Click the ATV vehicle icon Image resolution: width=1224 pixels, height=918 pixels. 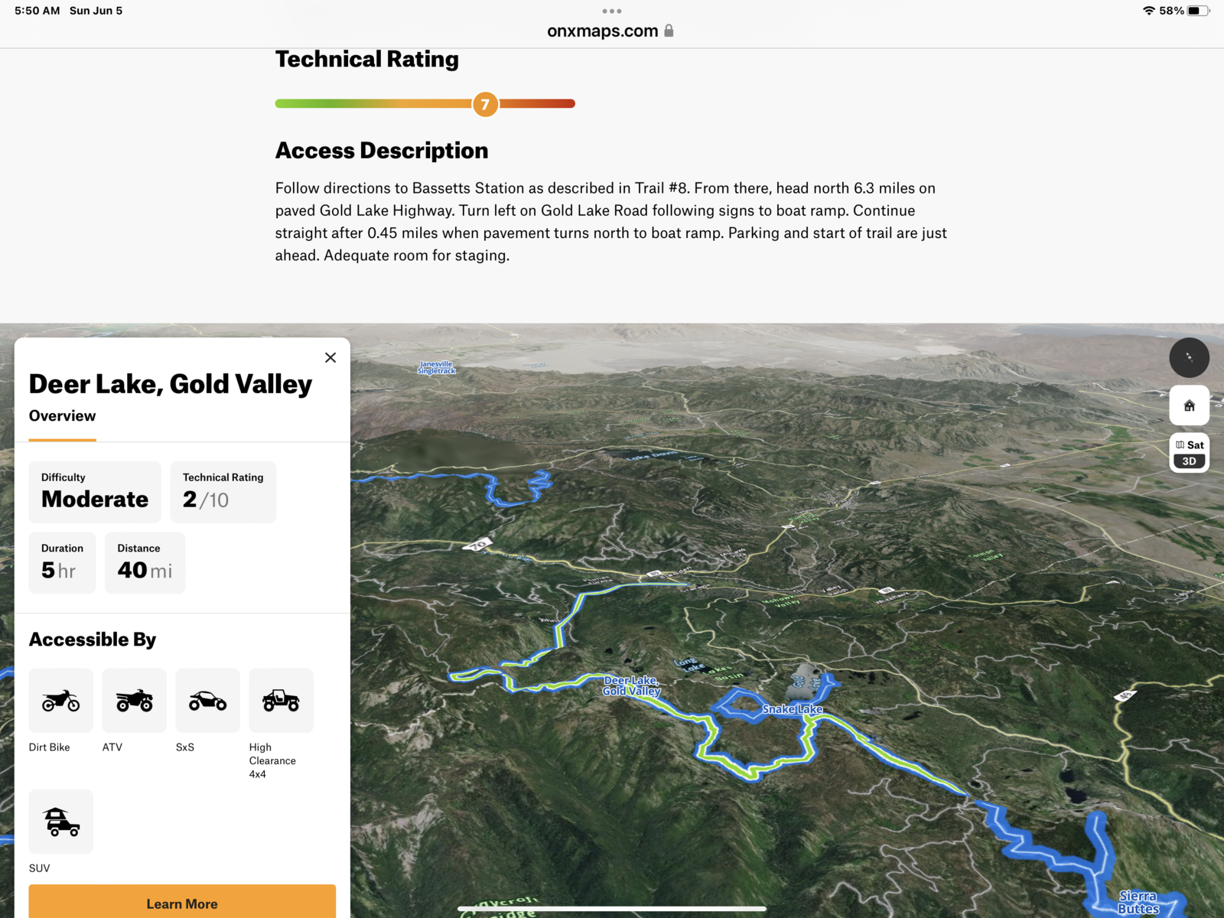pos(134,701)
